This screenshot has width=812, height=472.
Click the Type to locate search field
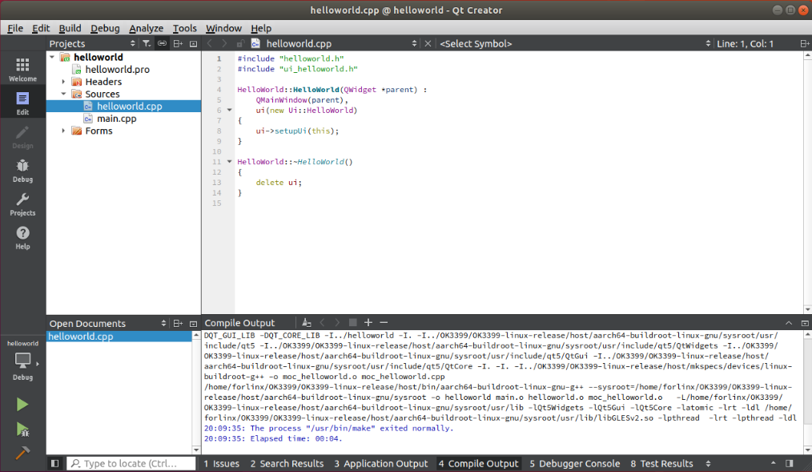coord(131,463)
